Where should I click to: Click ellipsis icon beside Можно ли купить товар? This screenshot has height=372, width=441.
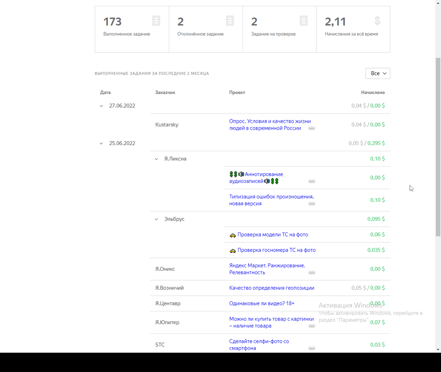point(312,326)
